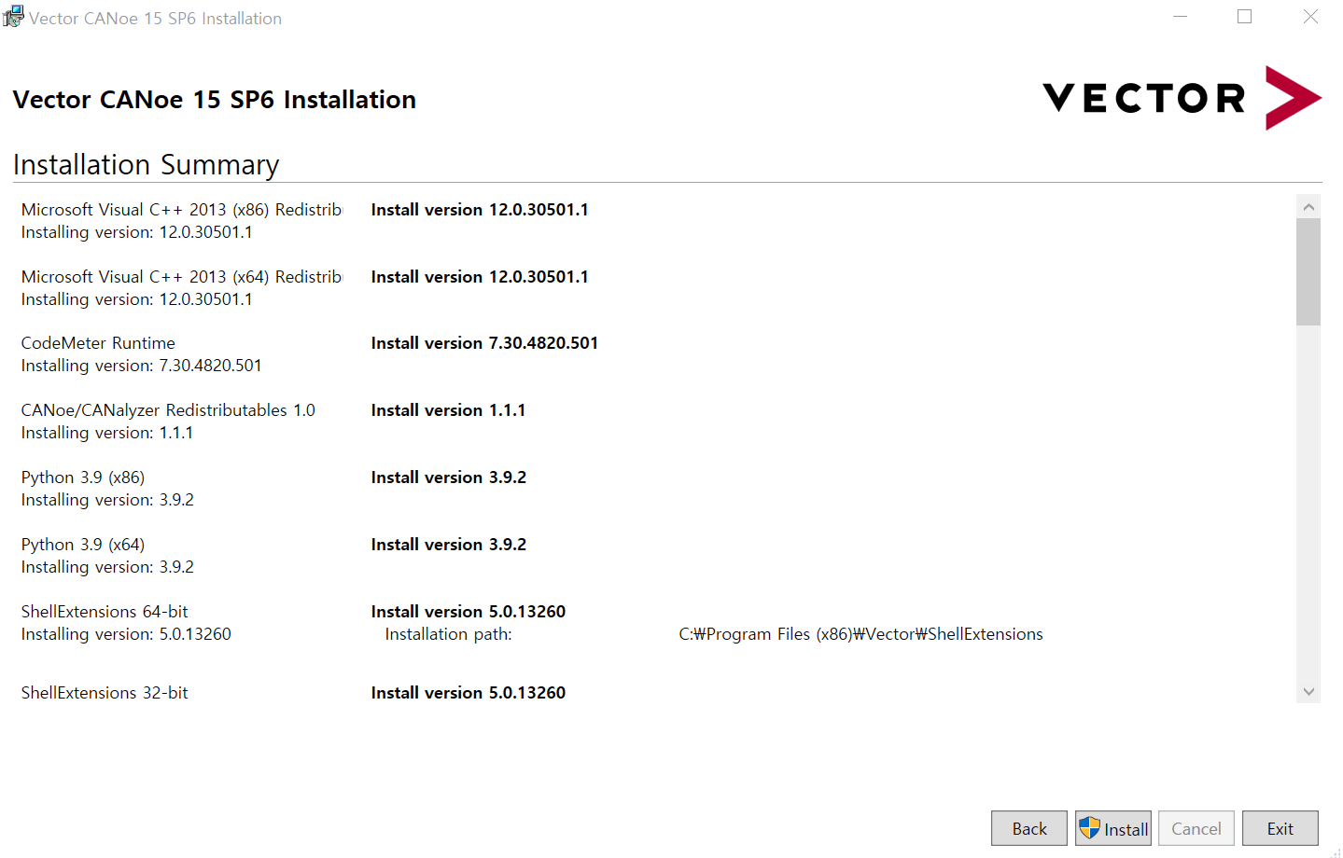The image size is (1343, 858).
Task: Click 'Installing version: 7.30.4820.501' text
Action: point(141,366)
